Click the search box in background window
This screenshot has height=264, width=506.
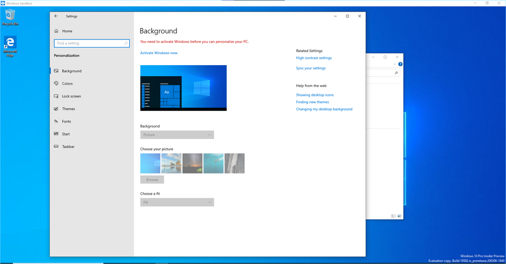[x=383, y=73]
